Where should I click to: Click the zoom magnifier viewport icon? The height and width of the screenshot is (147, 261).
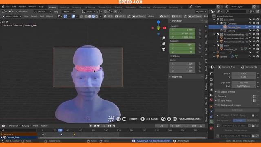[x=164, y=38]
